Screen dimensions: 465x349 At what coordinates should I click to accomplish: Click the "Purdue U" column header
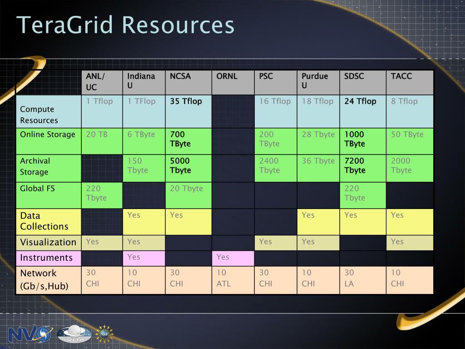[318, 83]
